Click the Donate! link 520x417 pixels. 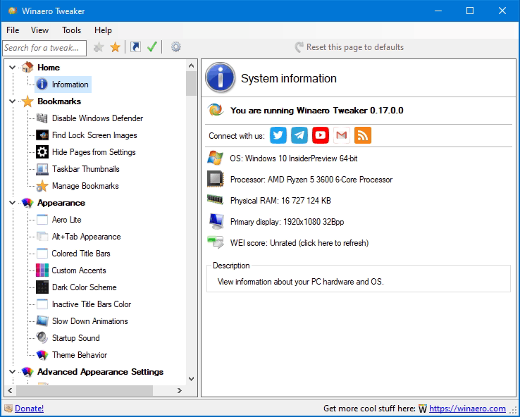[x=29, y=409]
